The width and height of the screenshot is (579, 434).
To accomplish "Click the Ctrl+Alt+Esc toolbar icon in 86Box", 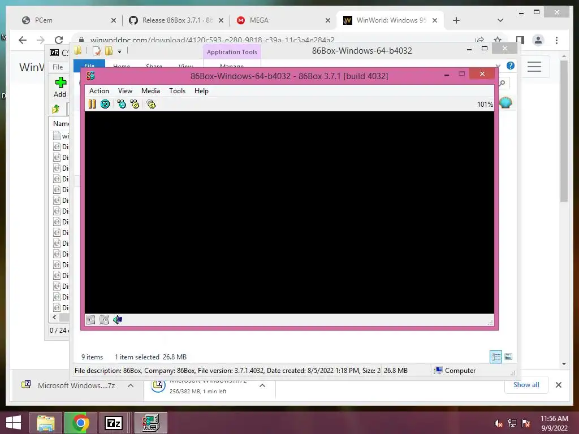I will [x=135, y=104].
